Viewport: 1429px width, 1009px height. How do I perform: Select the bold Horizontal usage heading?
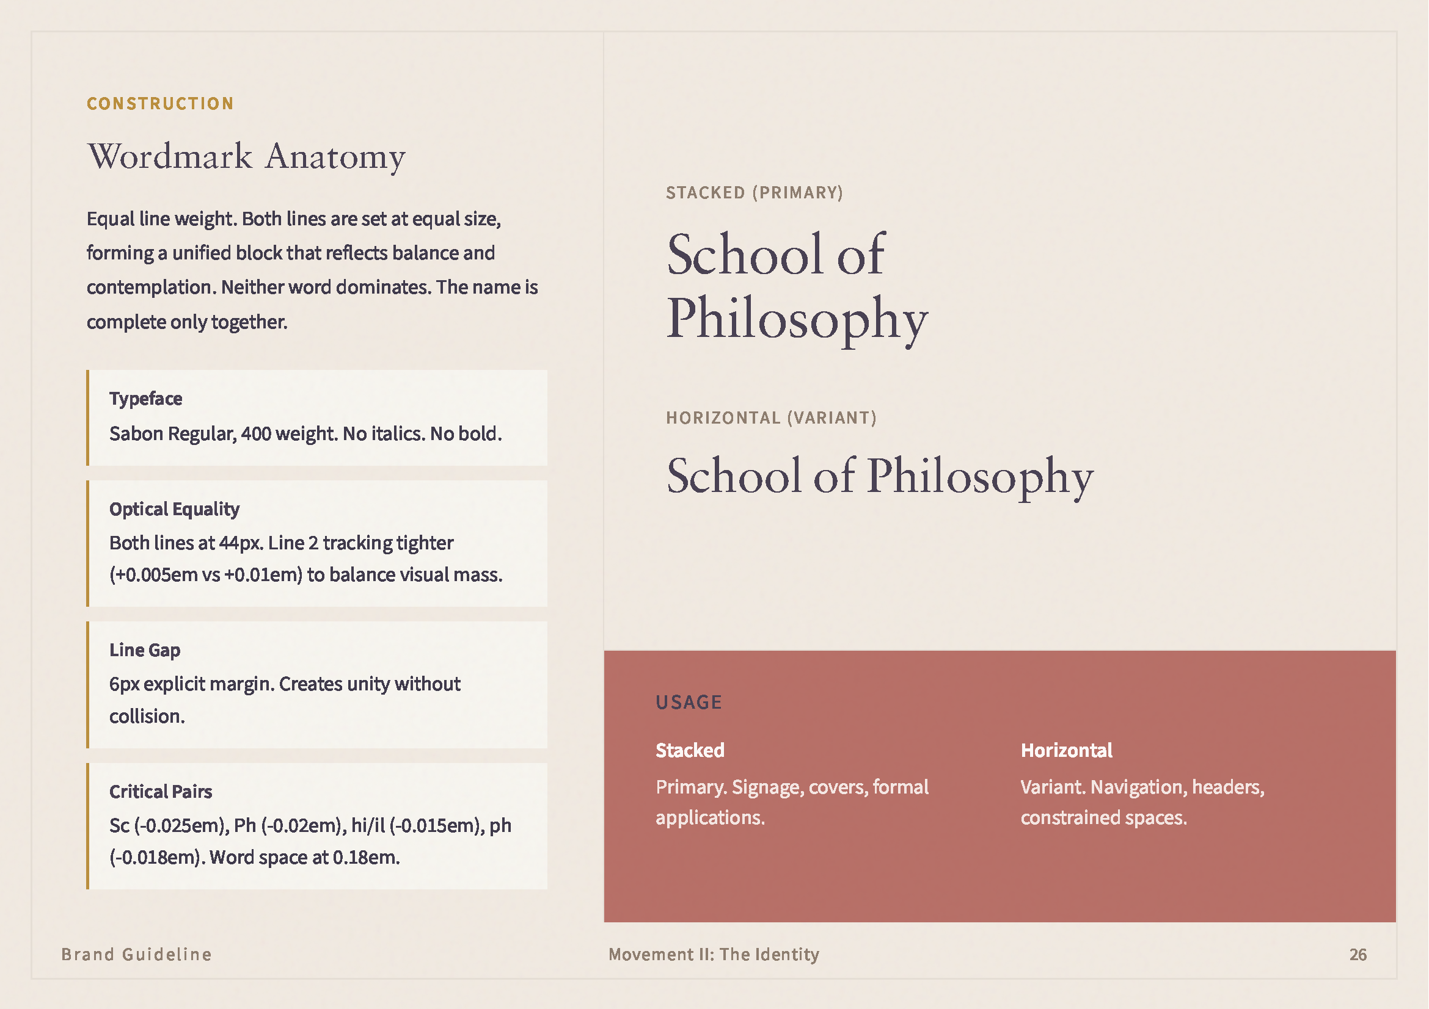(1066, 750)
